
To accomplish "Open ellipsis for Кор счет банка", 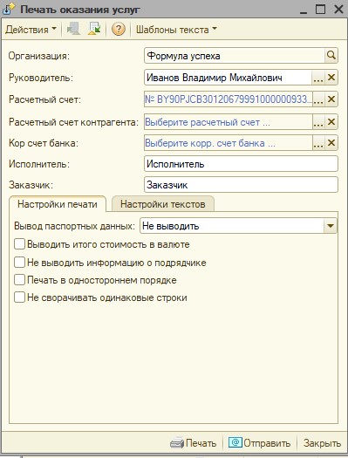I will point(318,143).
